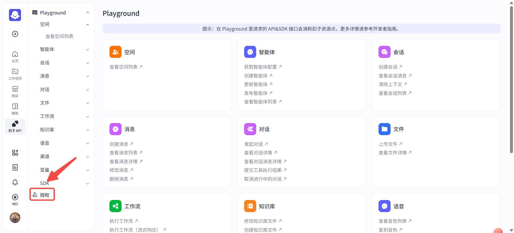Click the blue 文件 folder card icon
The height and width of the screenshot is (233, 514).
pyautogui.click(x=384, y=129)
